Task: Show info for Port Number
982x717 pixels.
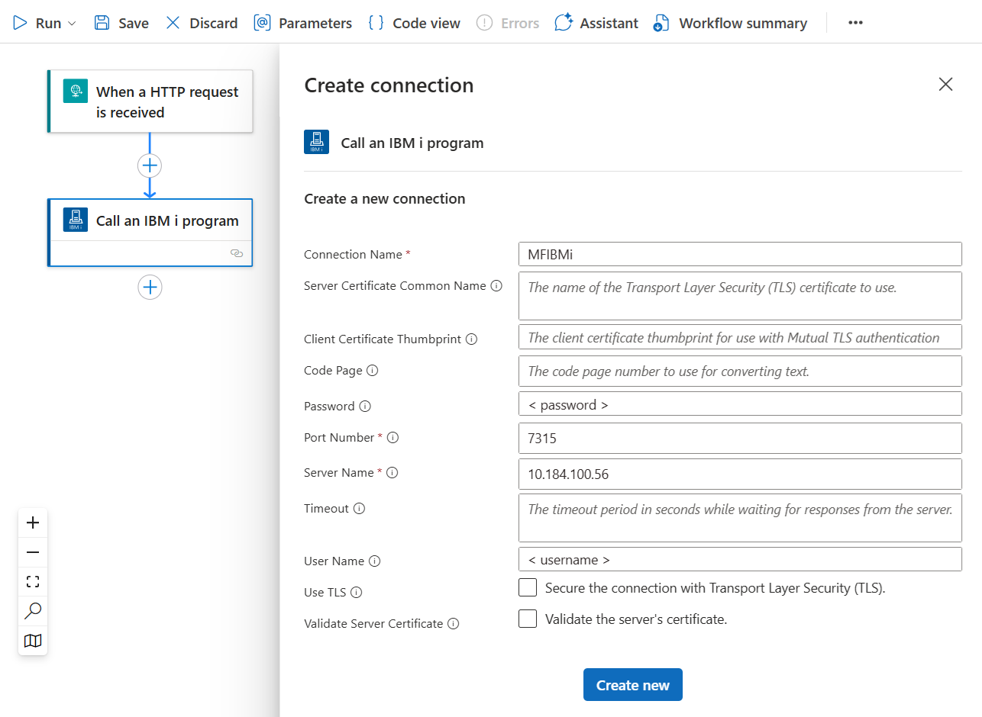Action: click(x=393, y=438)
